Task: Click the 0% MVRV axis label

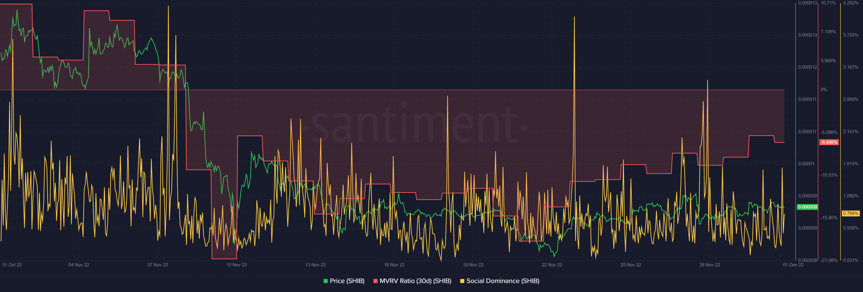Action: coord(824,90)
